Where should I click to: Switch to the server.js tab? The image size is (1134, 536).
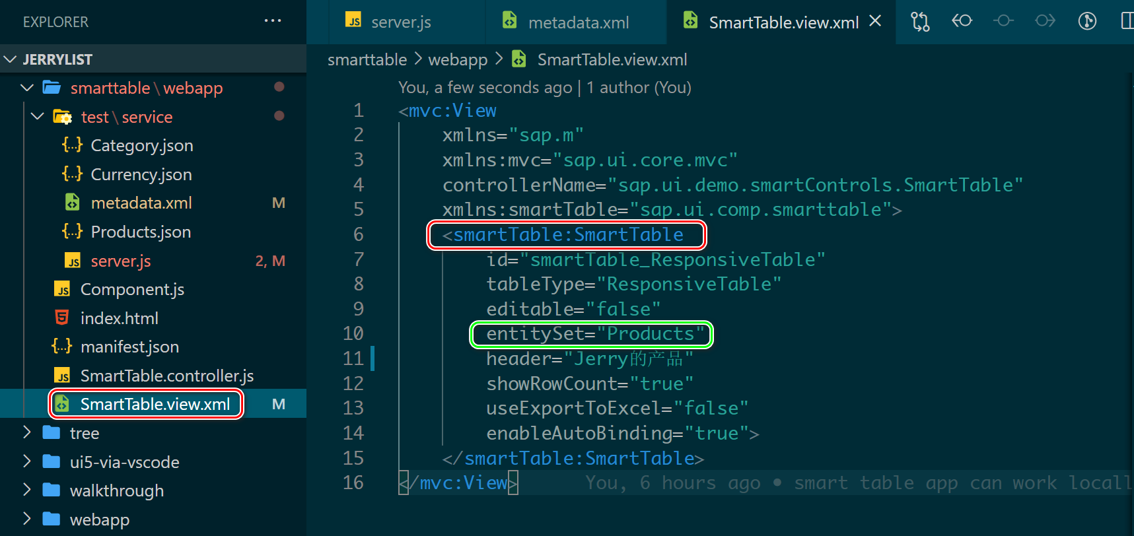pos(400,22)
